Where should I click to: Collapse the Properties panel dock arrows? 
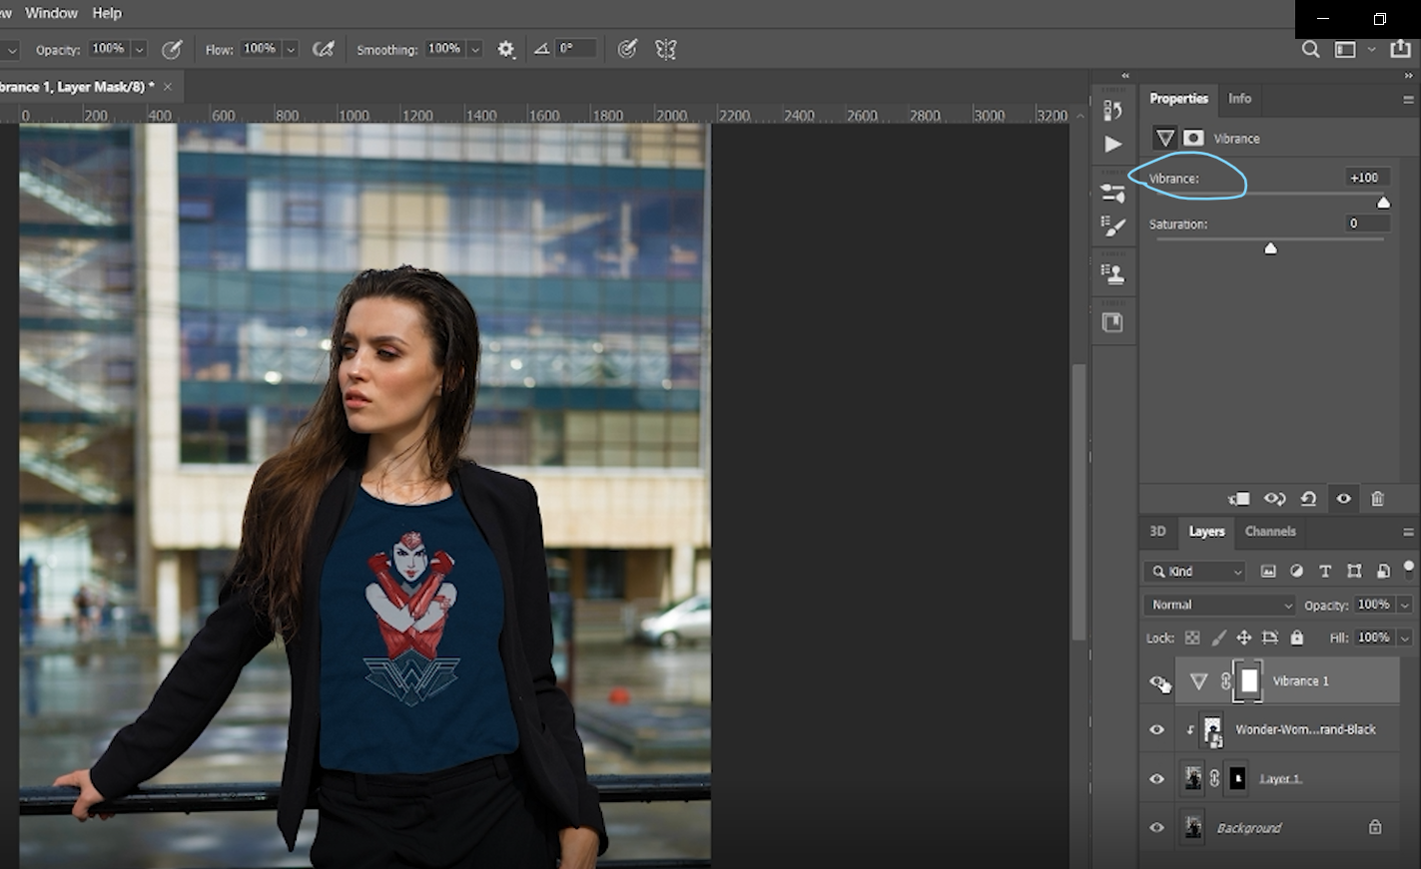(x=1409, y=76)
